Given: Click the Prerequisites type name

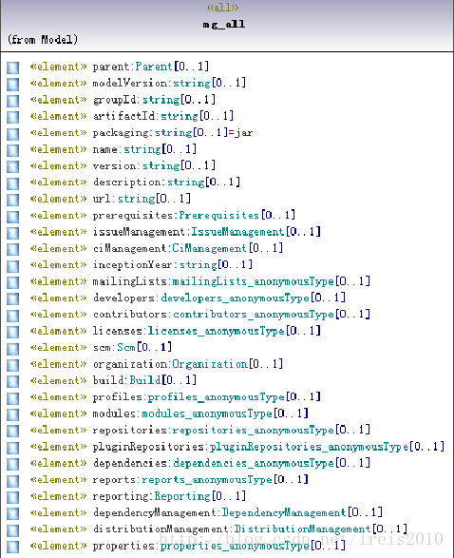Looking at the screenshot, I should [x=219, y=215].
